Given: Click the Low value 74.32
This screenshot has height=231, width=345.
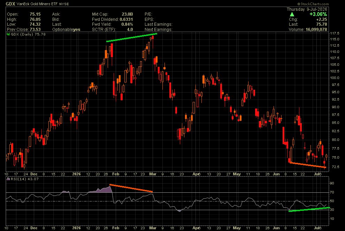Looking at the screenshot, I should pos(35,24).
